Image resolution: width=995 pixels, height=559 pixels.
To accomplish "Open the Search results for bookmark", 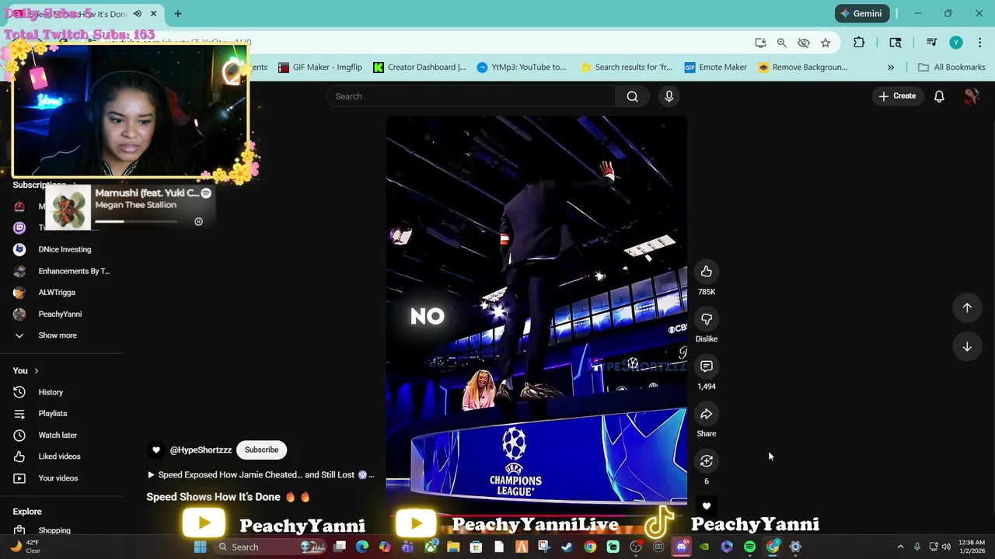I will [627, 68].
